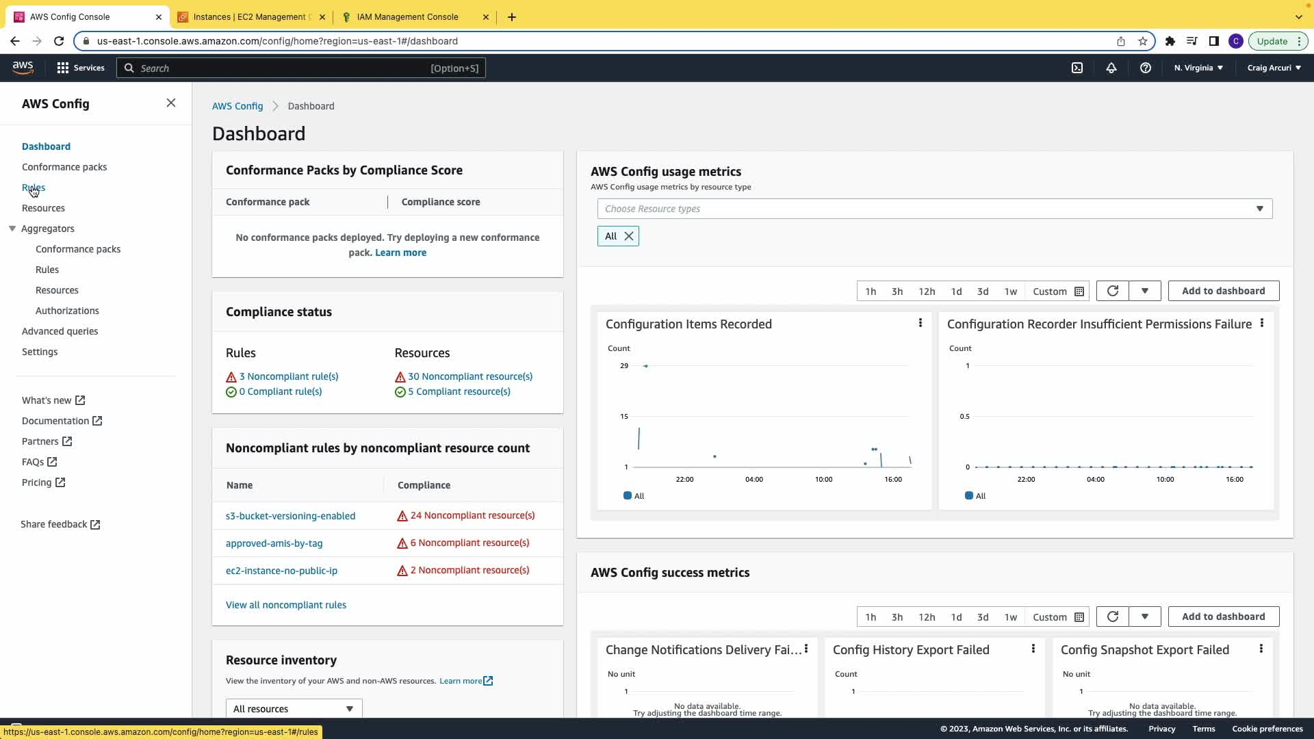This screenshot has height=739, width=1314.
Task: Close the AWS Config side navigation
Action: click(171, 103)
